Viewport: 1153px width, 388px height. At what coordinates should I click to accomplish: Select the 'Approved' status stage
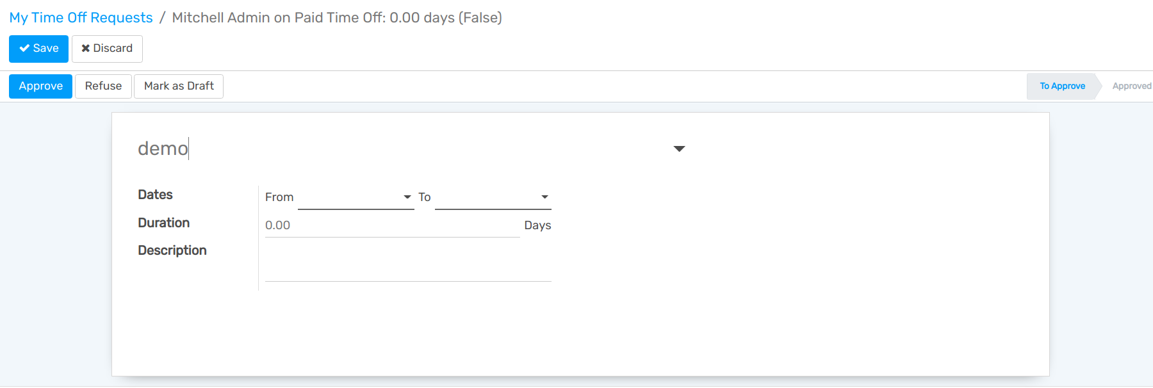[1131, 86]
